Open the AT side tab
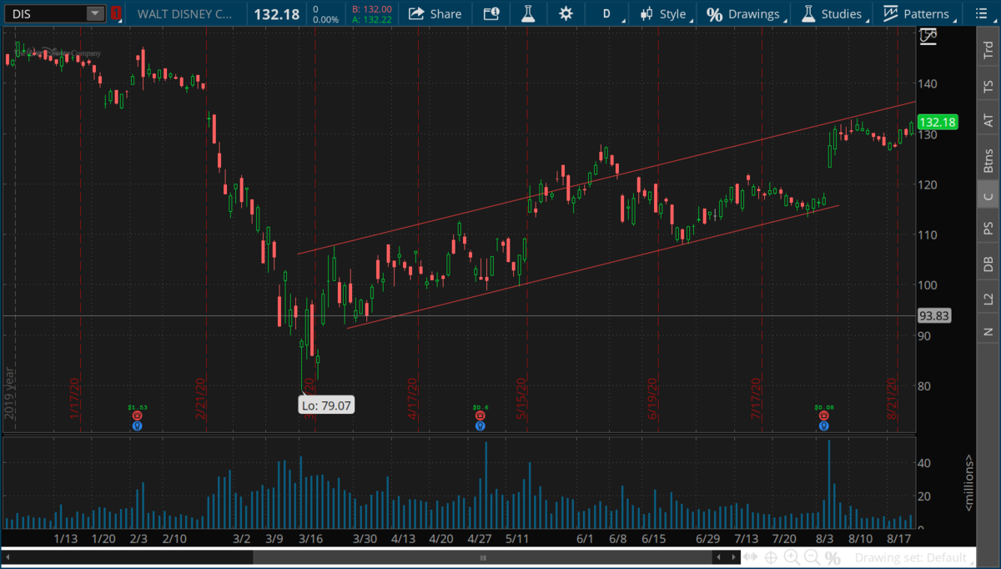Image resolution: width=1001 pixels, height=569 pixels. coord(988,120)
